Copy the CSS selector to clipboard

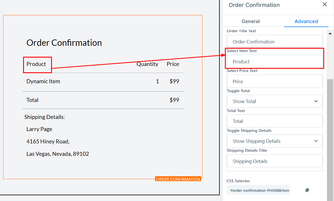point(307,190)
